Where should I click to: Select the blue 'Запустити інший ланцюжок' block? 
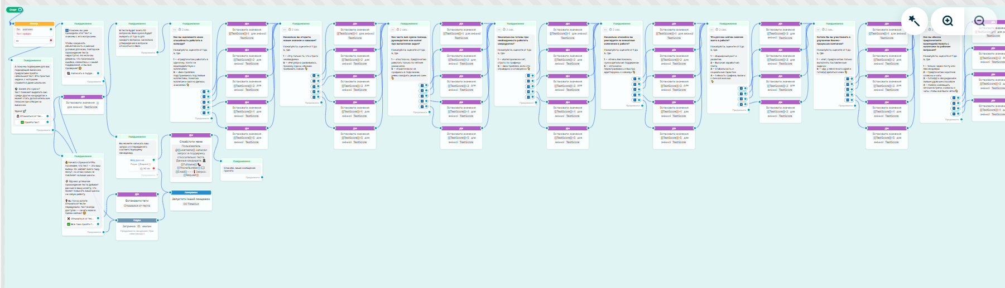pos(191,198)
